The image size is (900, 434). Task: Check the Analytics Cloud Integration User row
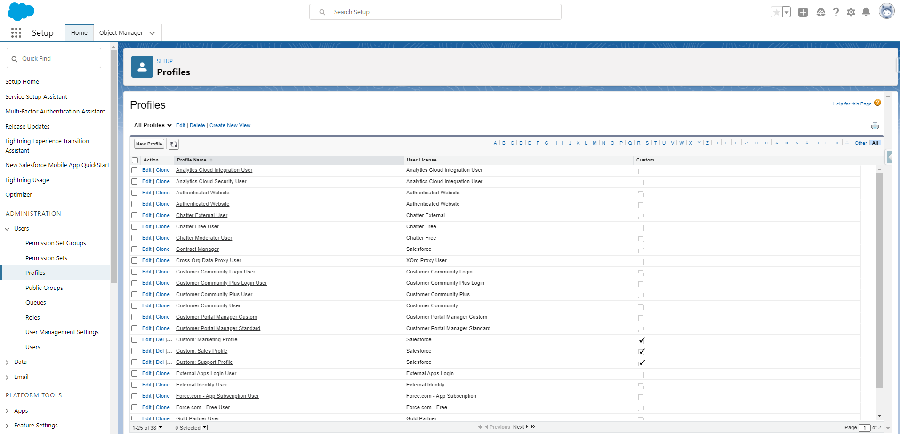(135, 170)
